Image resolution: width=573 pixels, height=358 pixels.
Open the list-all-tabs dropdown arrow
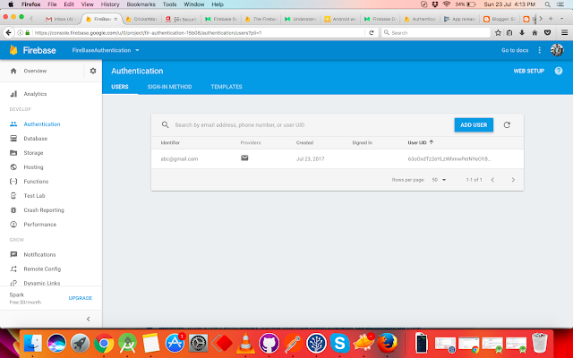click(561, 19)
